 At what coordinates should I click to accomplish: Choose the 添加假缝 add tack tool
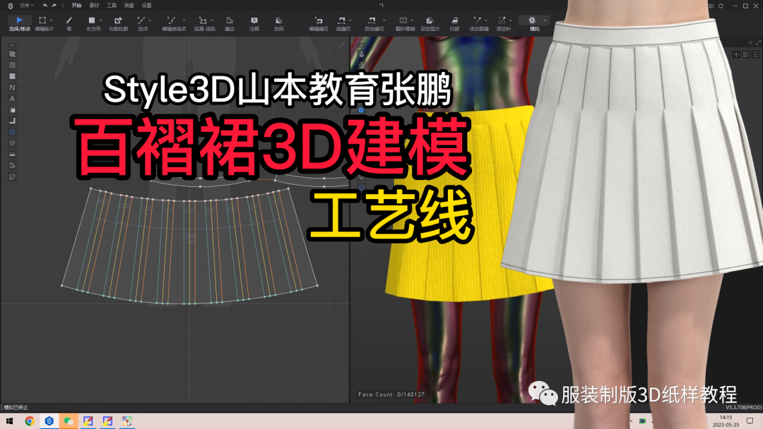(x=478, y=23)
